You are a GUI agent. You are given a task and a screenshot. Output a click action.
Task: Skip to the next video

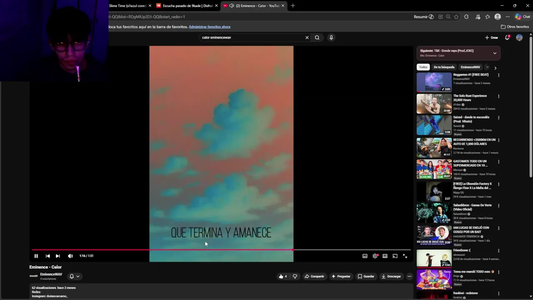58,256
